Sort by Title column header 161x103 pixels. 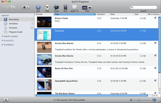[x=75, y=14]
